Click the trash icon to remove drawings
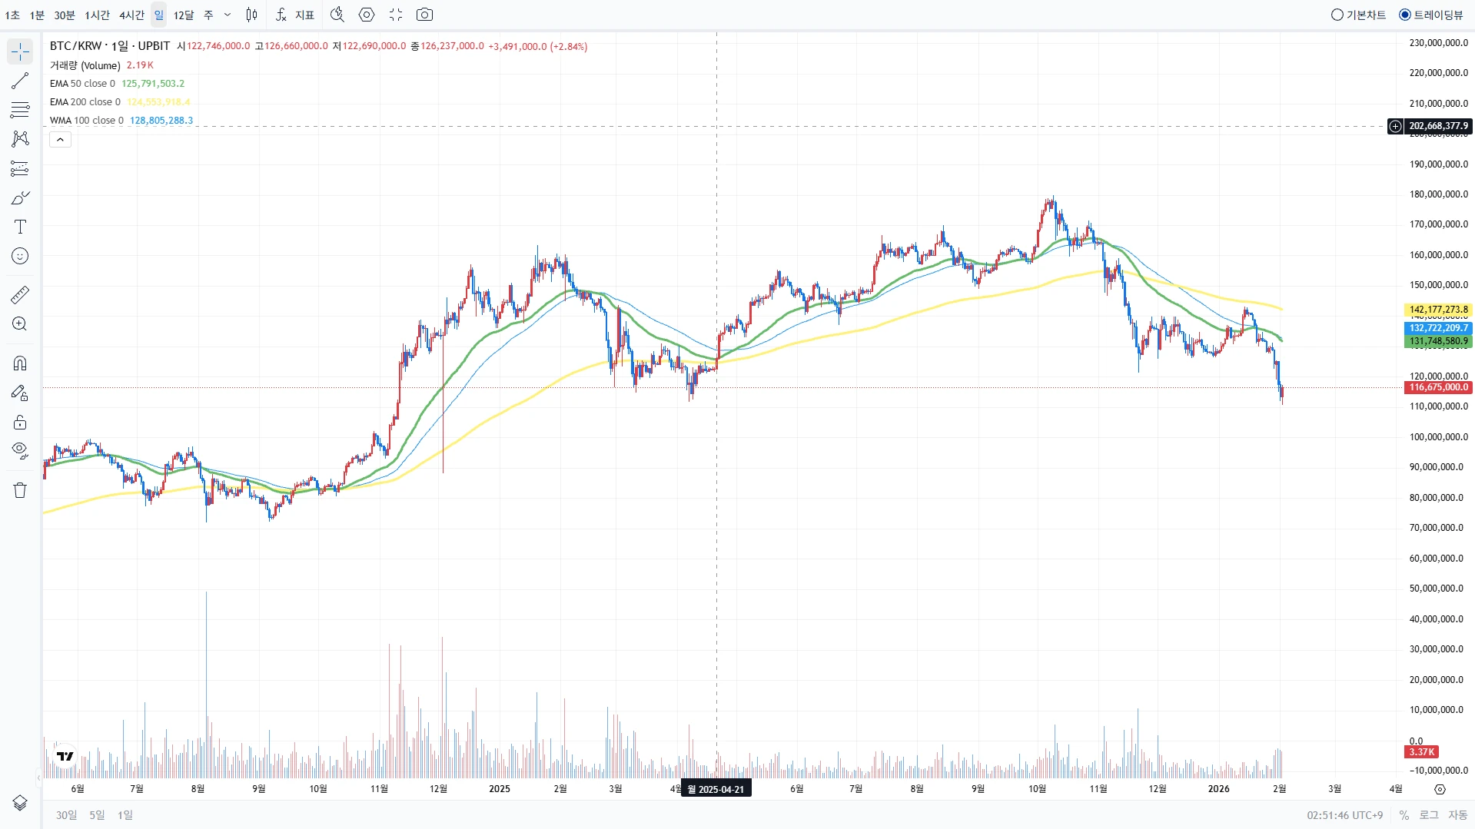This screenshot has width=1475, height=829. [x=20, y=490]
